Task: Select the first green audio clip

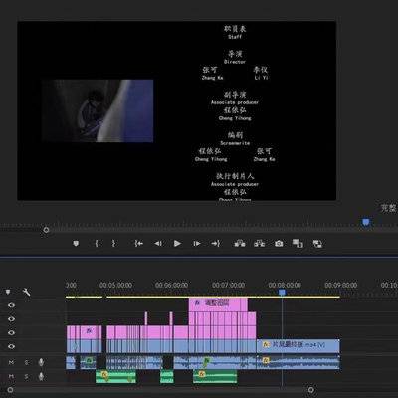Action: click(115, 377)
